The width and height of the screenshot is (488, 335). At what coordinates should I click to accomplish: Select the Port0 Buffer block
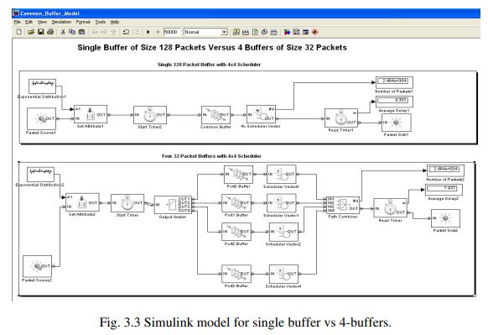[238, 175]
